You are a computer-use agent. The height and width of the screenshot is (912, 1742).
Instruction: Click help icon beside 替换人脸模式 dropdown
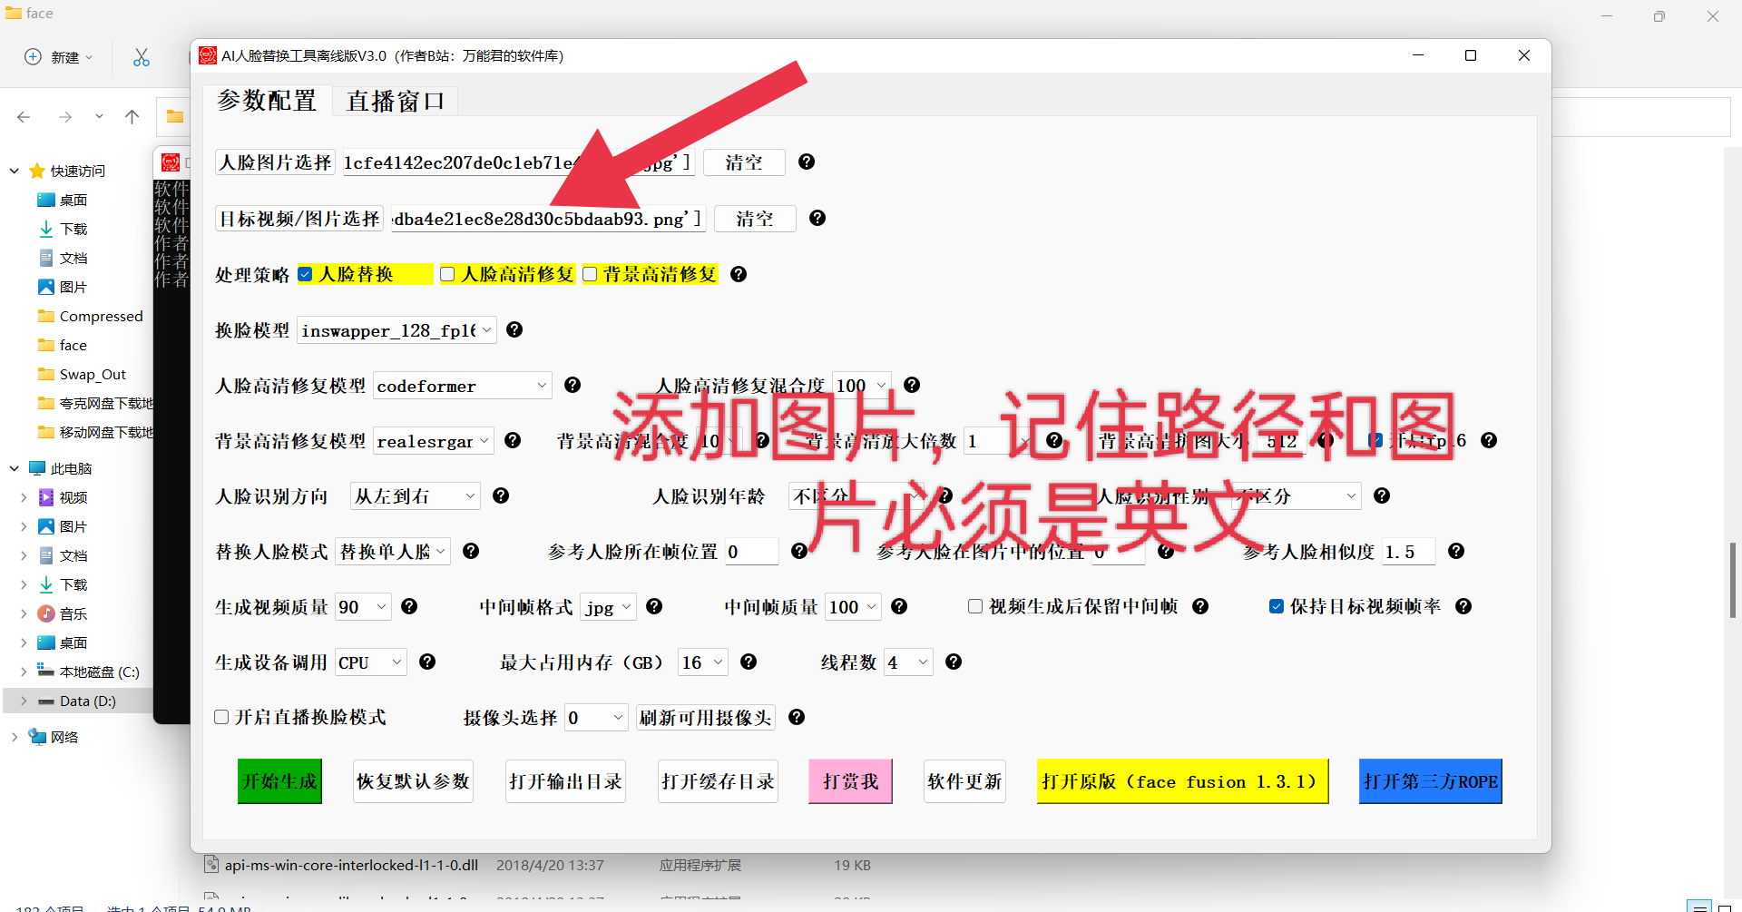[x=471, y=551]
